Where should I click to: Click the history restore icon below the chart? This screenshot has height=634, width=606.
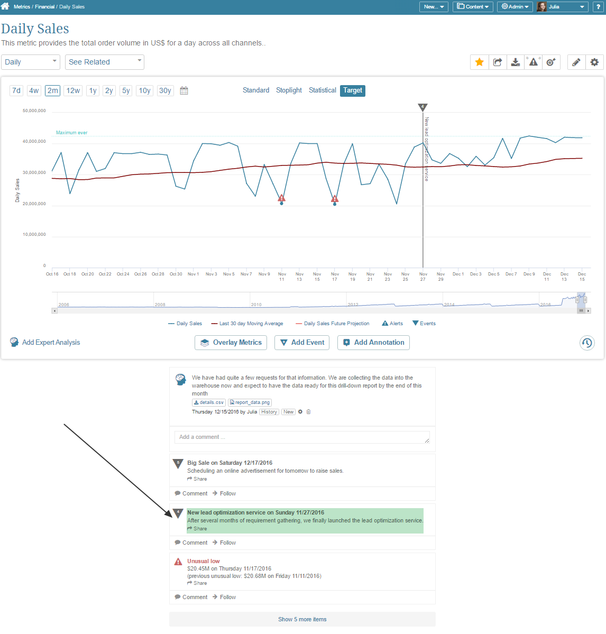(587, 343)
